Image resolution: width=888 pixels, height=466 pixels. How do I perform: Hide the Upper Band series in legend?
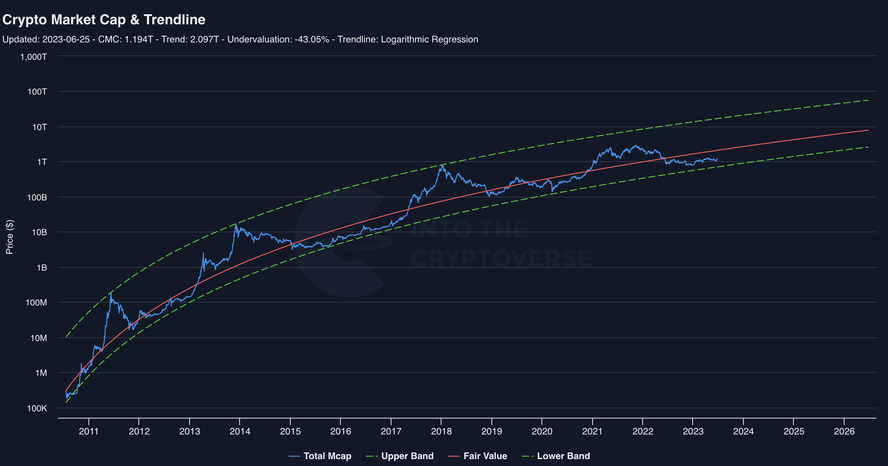point(407,456)
